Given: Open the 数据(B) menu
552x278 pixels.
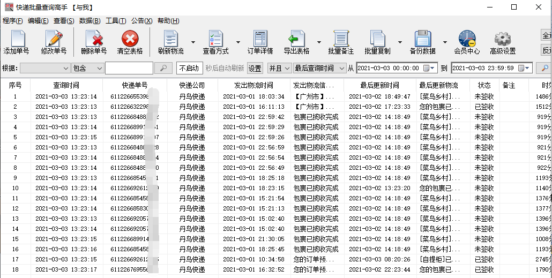Looking at the screenshot, I should pyautogui.click(x=89, y=21).
